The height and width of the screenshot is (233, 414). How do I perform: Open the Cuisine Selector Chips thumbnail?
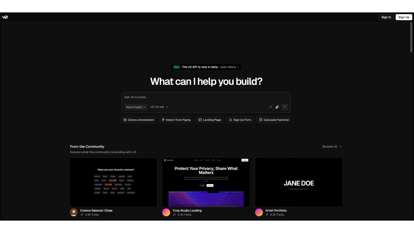point(113,182)
